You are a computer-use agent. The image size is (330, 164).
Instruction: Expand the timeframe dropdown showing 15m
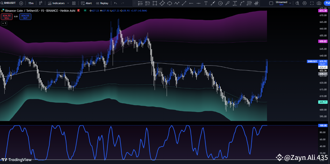coord(31,3)
